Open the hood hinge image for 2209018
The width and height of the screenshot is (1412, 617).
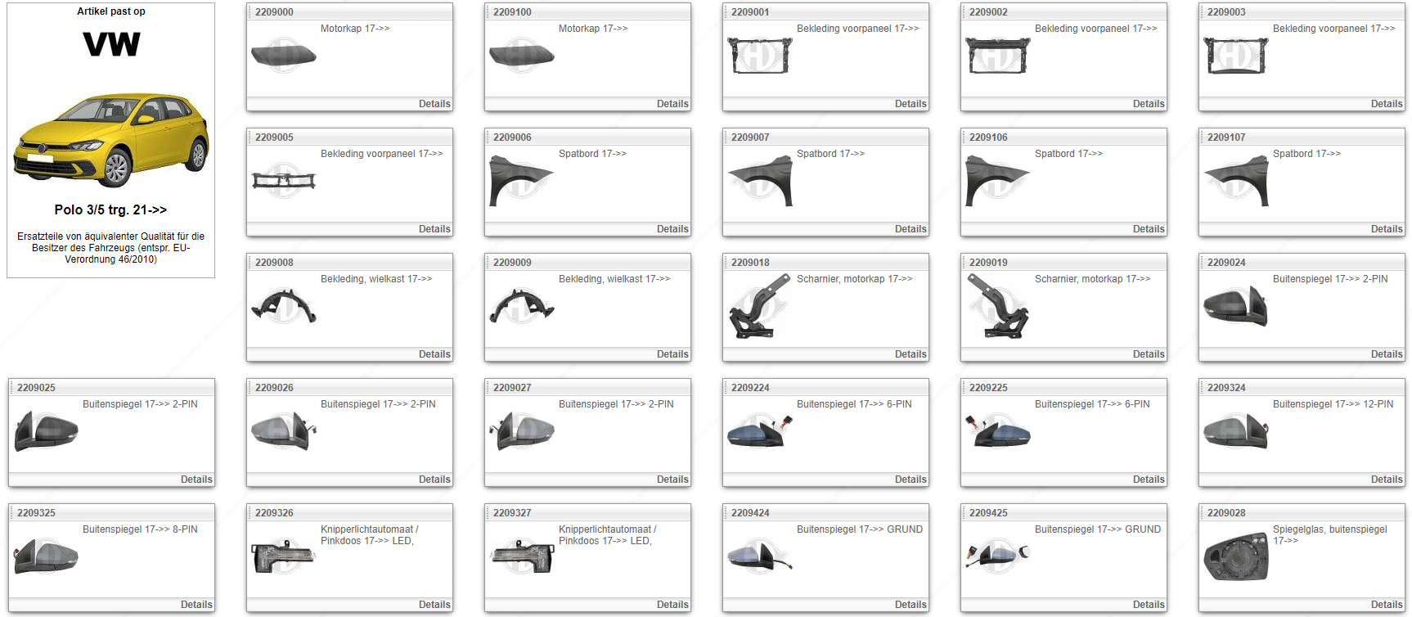coord(759,306)
